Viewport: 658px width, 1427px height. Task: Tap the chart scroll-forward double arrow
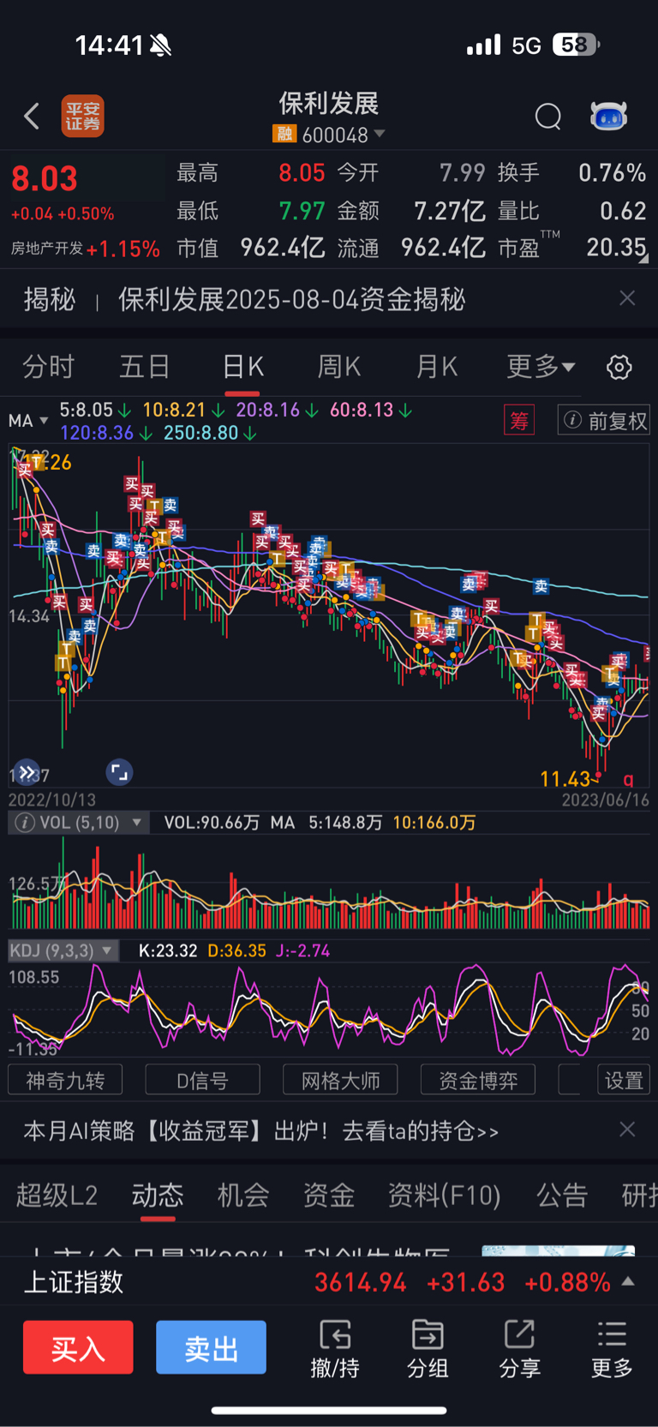[x=27, y=772]
